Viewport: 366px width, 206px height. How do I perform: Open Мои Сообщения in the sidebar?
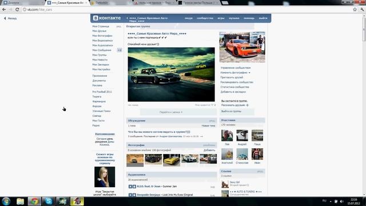[102, 50]
